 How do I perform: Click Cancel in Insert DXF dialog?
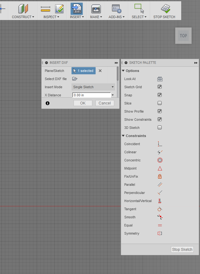pyautogui.click(x=105, y=103)
